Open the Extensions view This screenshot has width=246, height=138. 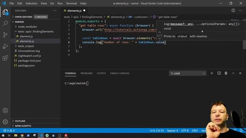pos(5,58)
